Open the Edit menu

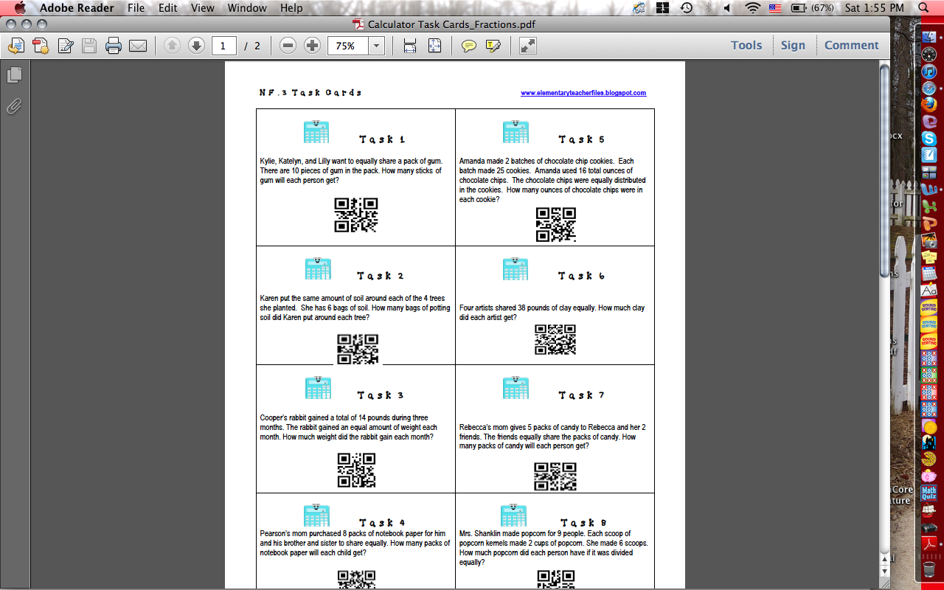(x=168, y=8)
